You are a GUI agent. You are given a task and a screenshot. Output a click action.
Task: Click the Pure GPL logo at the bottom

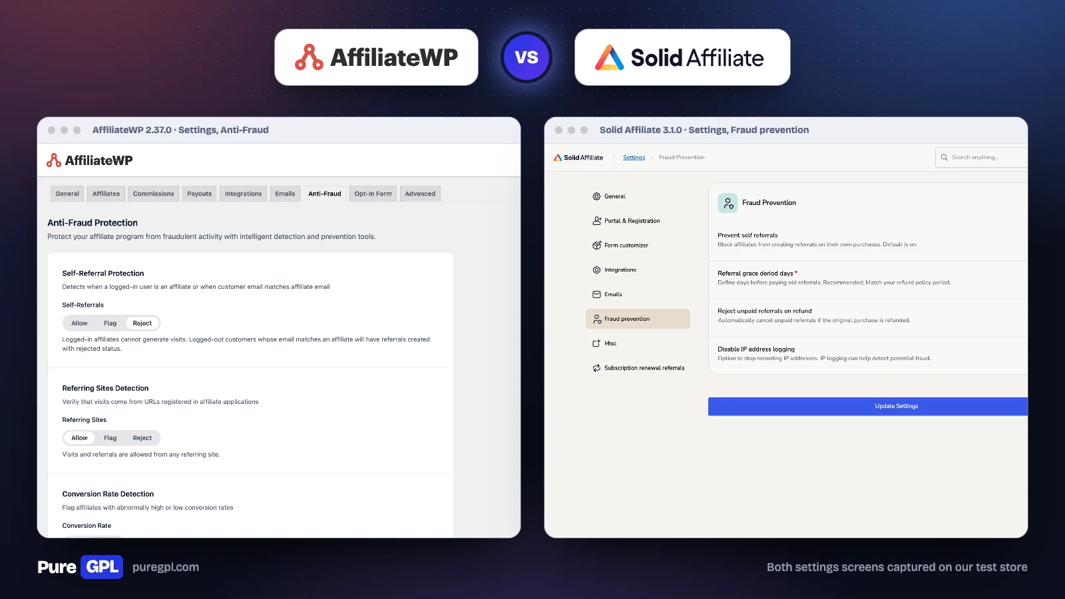click(x=81, y=567)
